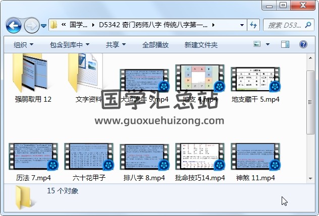Image resolution: width=319 pixels, height=216 pixels.
Task: Close the Explorer window
Action: [303, 6]
